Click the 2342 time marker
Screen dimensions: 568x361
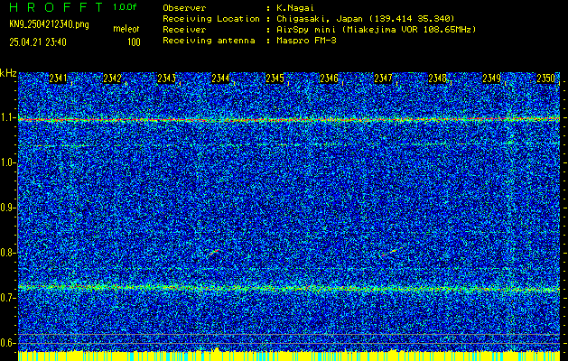point(112,79)
